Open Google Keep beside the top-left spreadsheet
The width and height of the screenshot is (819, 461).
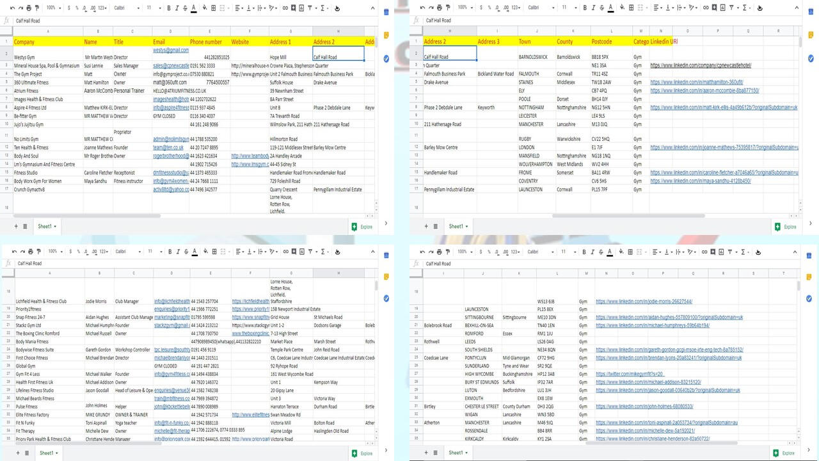[386, 35]
